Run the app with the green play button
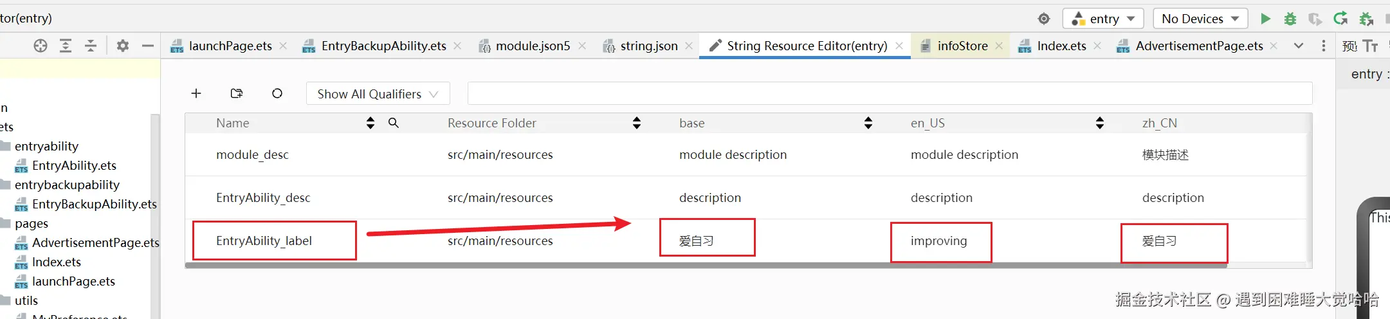Image resolution: width=1390 pixels, height=319 pixels. click(1265, 19)
